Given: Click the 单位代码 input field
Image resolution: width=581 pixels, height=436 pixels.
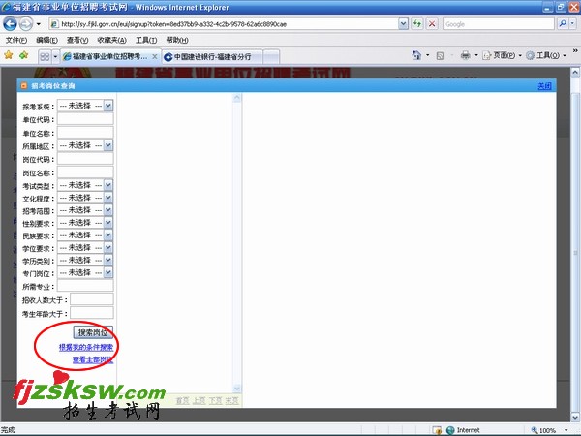Looking at the screenshot, I should (85, 119).
